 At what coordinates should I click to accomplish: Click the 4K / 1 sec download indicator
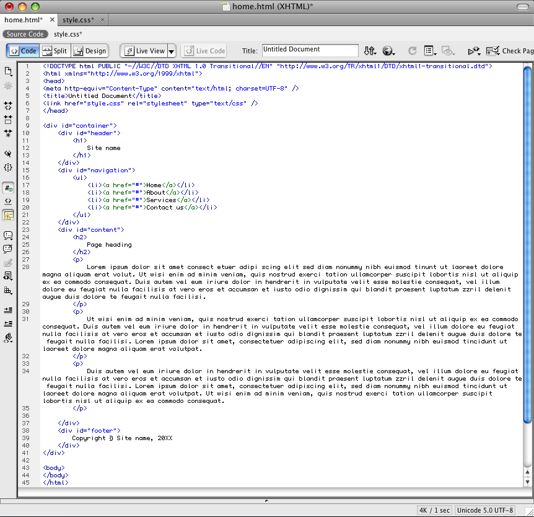pos(434,510)
